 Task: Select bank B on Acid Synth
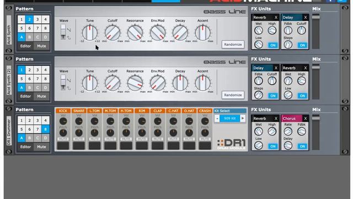pyautogui.click(x=29, y=37)
